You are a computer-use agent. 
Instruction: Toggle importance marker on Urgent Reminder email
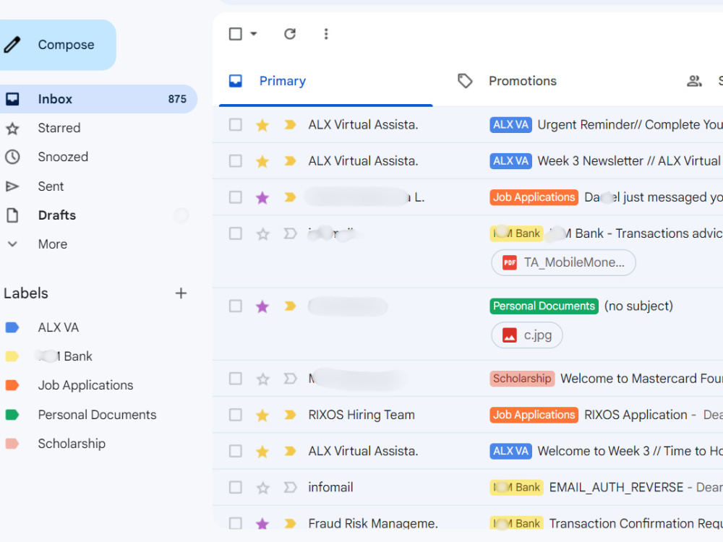(x=290, y=125)
